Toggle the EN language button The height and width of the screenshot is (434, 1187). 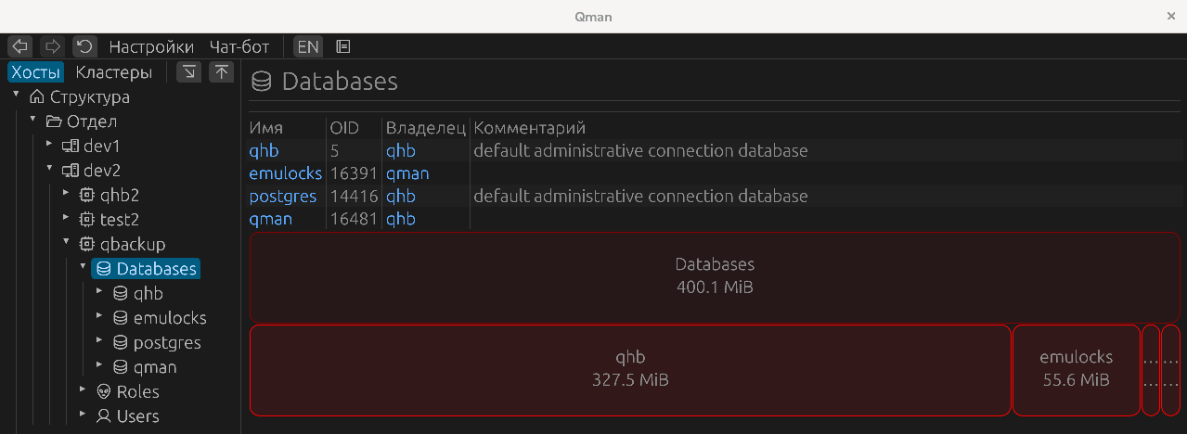[x=307, y=46]
